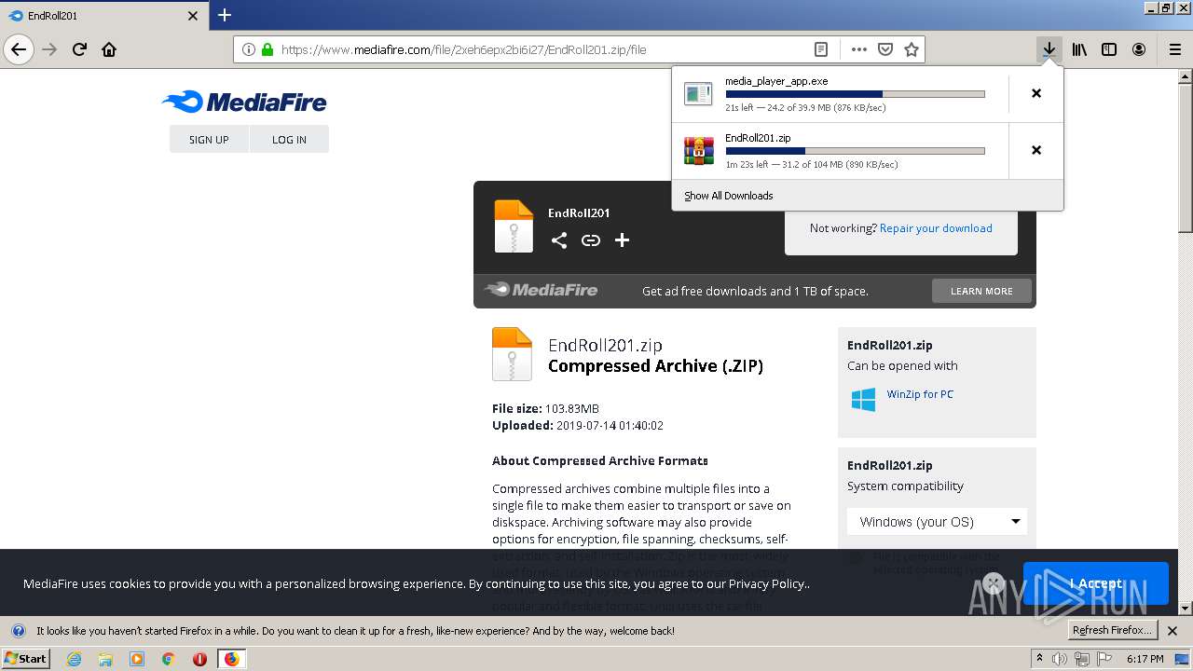Show hidden system tray icons
Viewport: 1193px width, 671px height.
click(x=1039, y=659)
